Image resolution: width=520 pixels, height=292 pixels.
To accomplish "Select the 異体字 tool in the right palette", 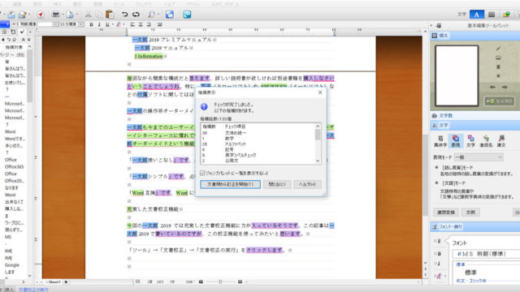I will coord(440,141).
